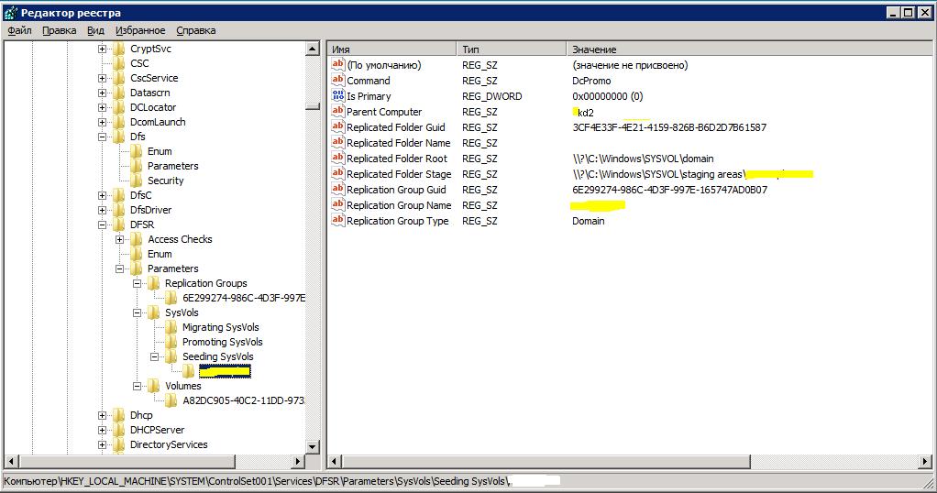Click the Replicated Folder Stage value icon

click(x=338, y=173)
